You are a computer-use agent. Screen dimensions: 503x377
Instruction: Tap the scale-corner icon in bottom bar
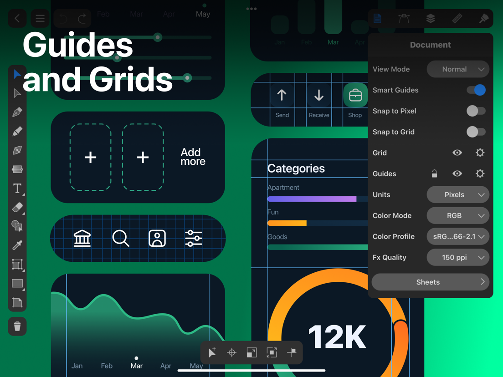[251, 352]
